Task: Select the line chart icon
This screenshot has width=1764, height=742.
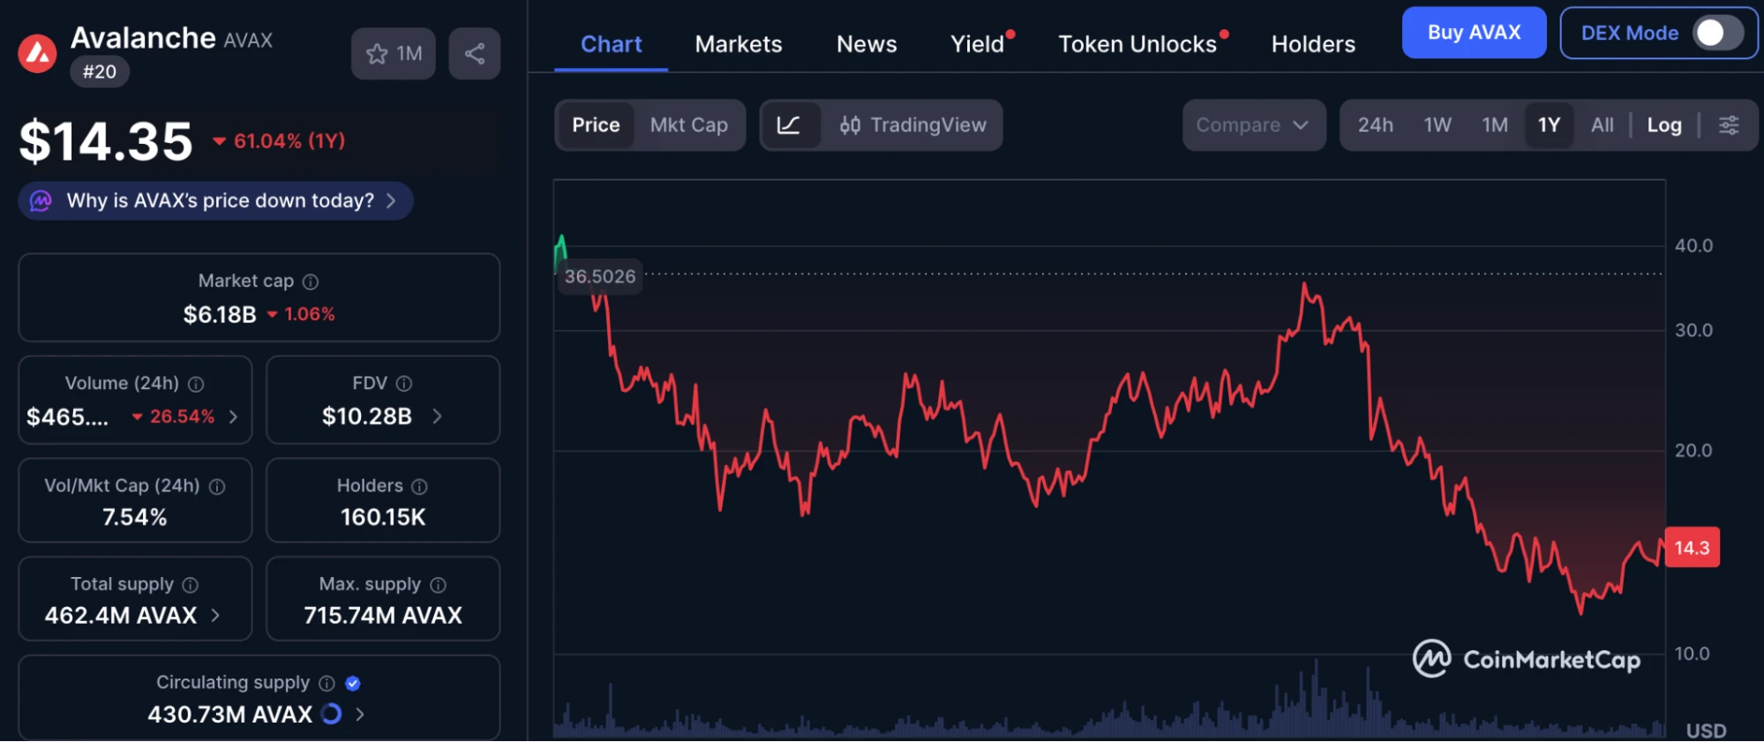Action: pos(789,125)
